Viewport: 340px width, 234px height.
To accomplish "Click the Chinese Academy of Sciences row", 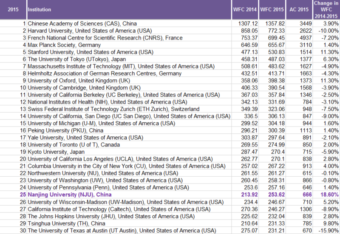I will coord(82,24).
